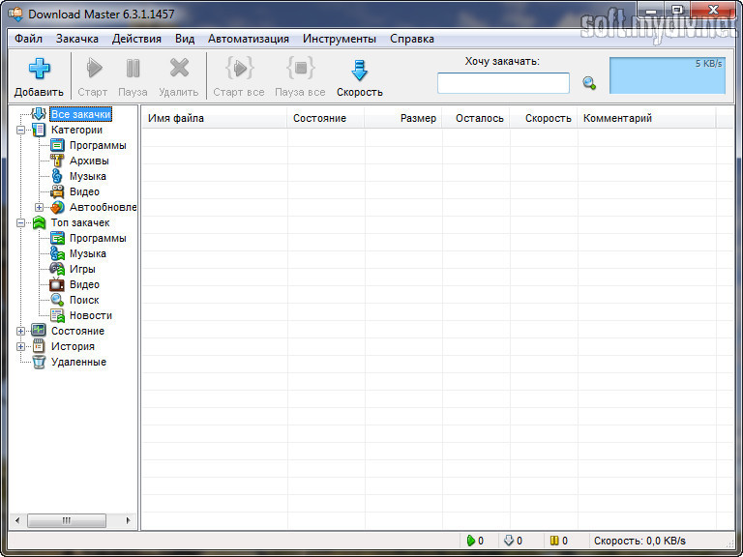743x557 pixels.
Task: Open the Вид menu
Action: [x=185, y=39]
